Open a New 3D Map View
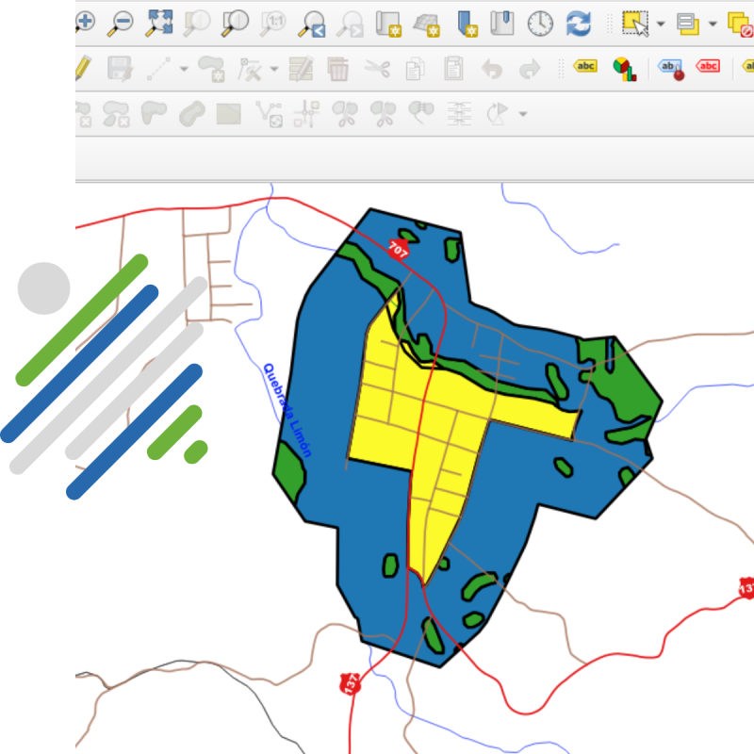754x754 pixels. [x=427, y=24]
